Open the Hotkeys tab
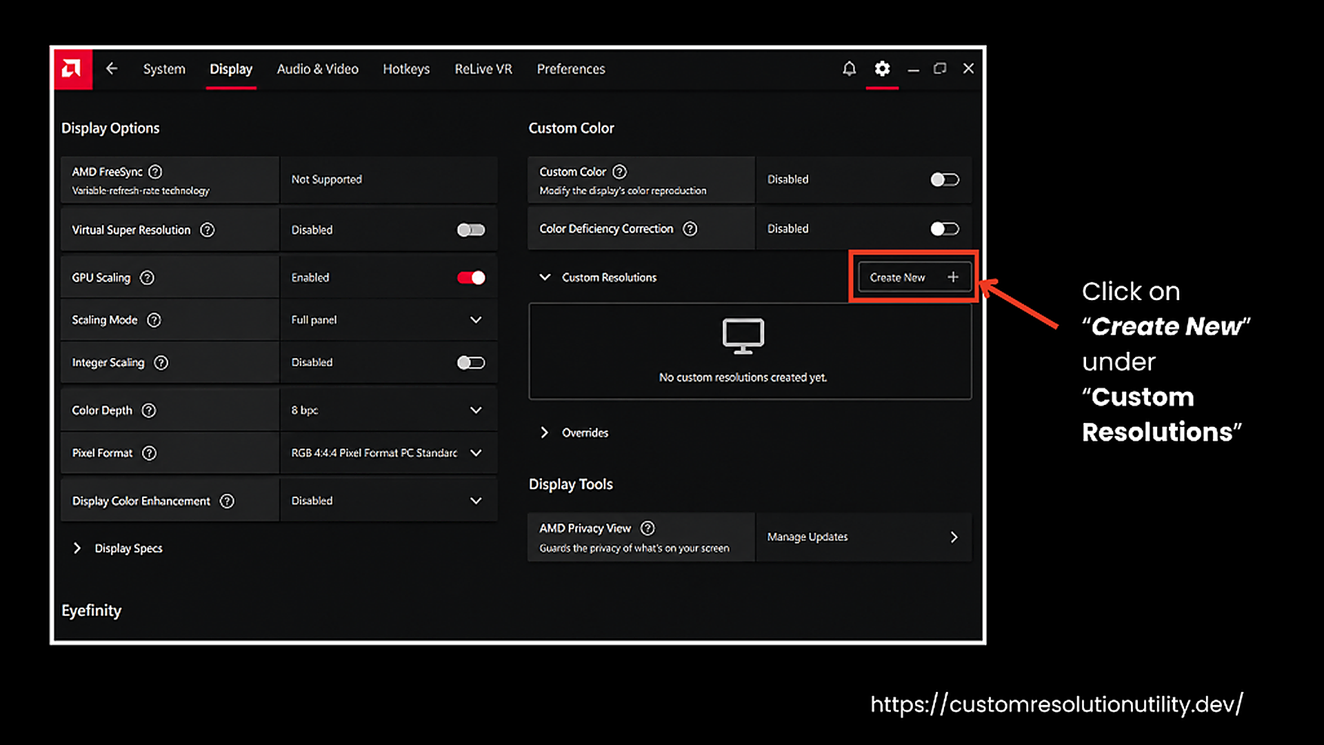This screenshot has height=745, width=1324. pyautogui.click(x=406, y=69)
